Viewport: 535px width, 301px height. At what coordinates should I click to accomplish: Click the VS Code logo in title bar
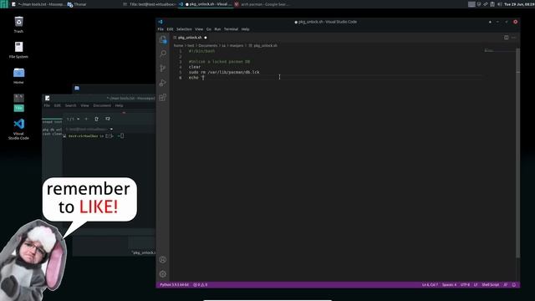coord(160,22)
